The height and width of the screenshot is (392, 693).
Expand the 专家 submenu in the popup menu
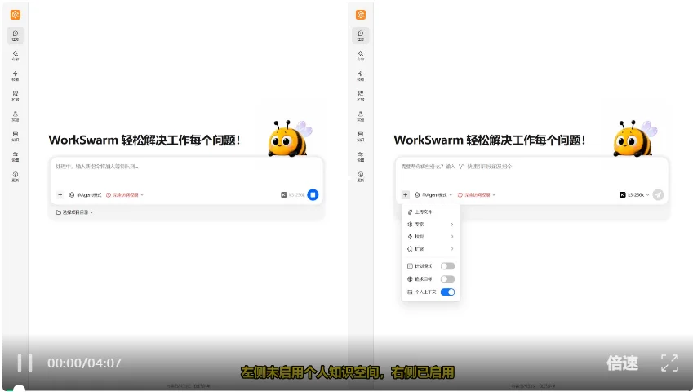click(431, 224)
